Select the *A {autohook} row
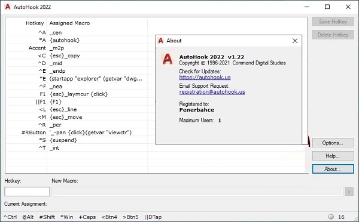 [x=77, y=41]
